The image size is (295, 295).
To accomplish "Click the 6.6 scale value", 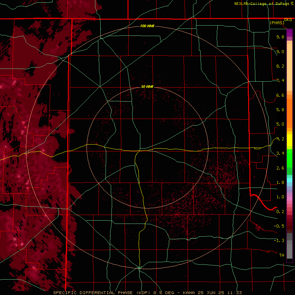I will tap(280, 95).
